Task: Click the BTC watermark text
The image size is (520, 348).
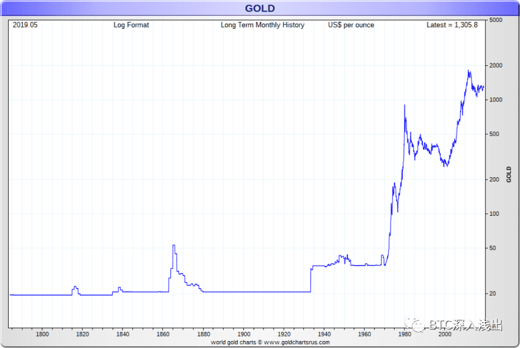Action: pos(465,325)
